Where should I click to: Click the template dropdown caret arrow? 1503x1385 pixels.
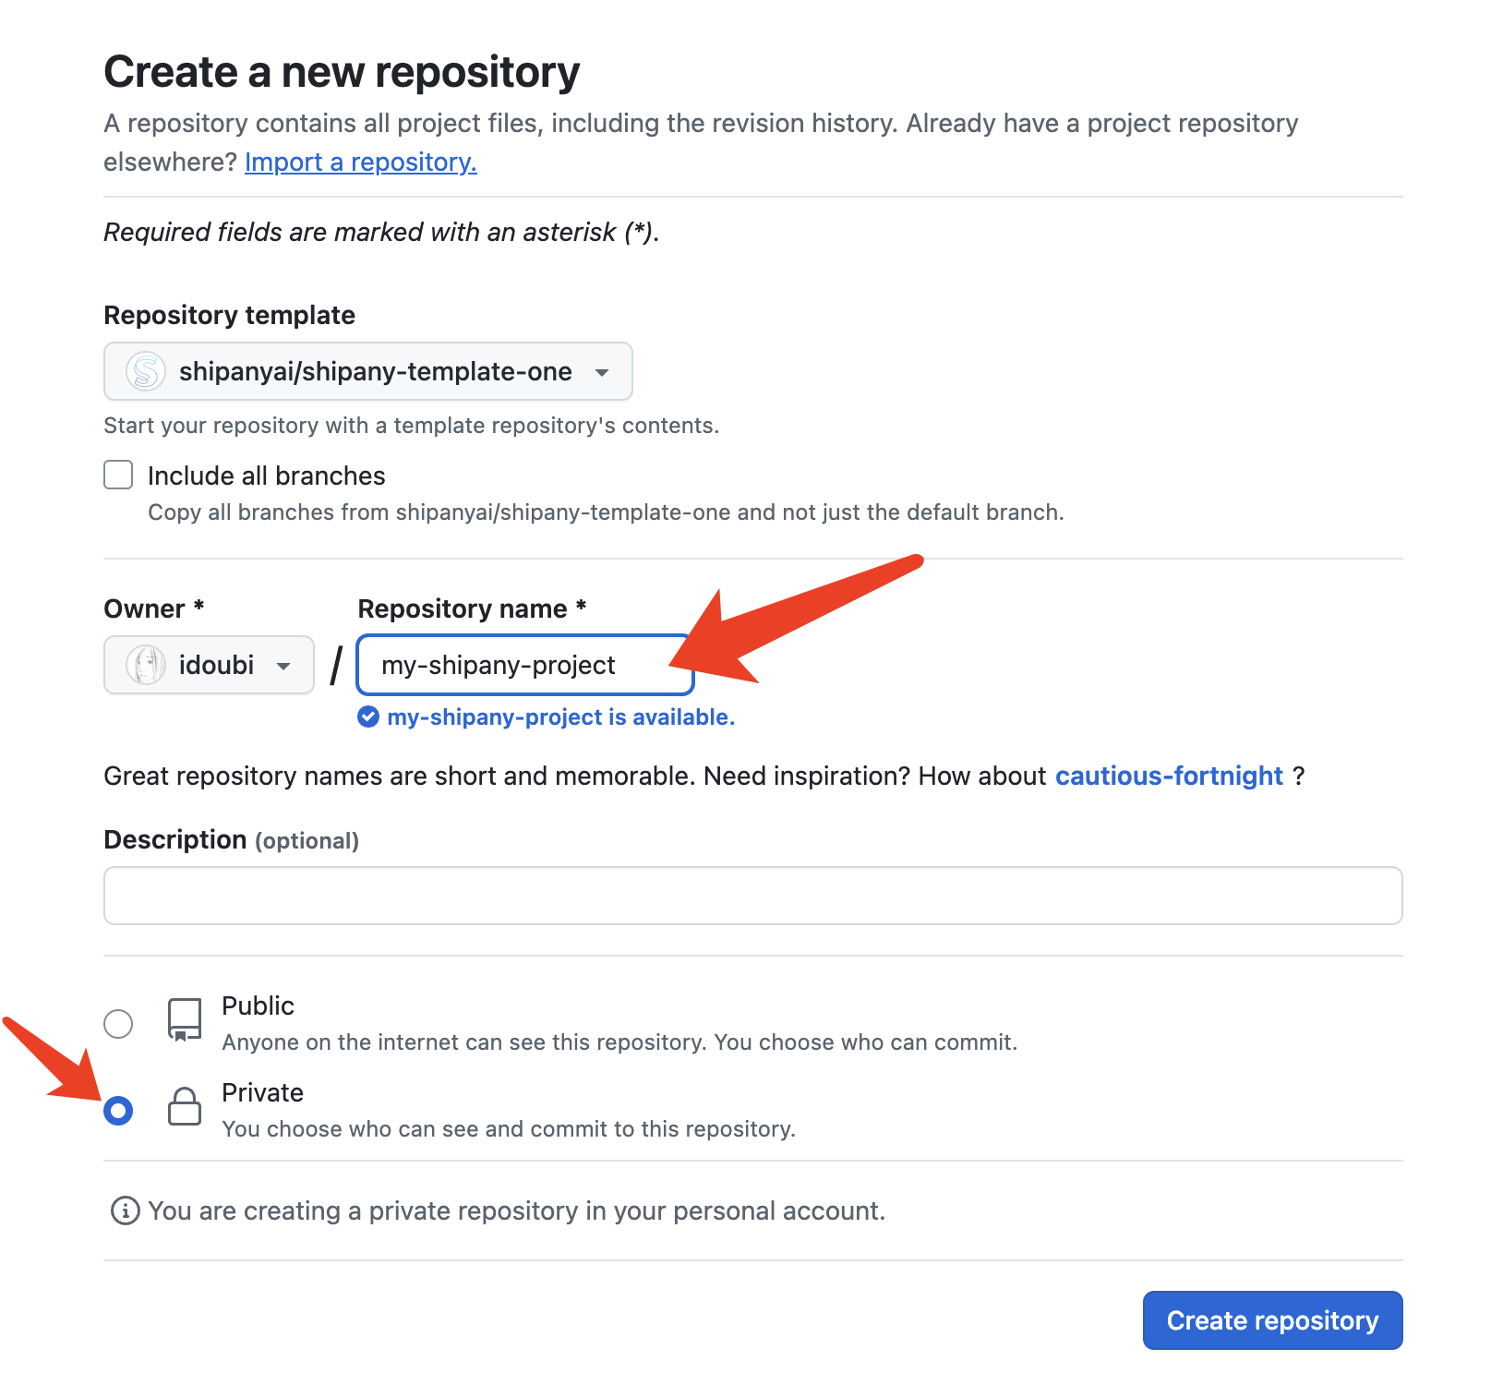(602, 373)
